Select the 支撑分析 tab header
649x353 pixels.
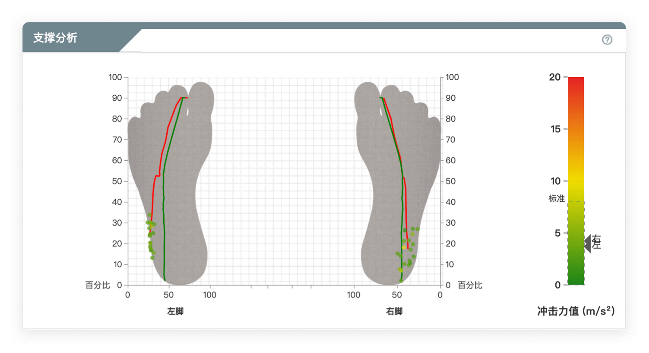[55, 38]
